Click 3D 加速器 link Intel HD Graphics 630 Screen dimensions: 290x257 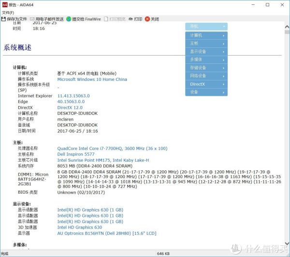tap(80, 227)
